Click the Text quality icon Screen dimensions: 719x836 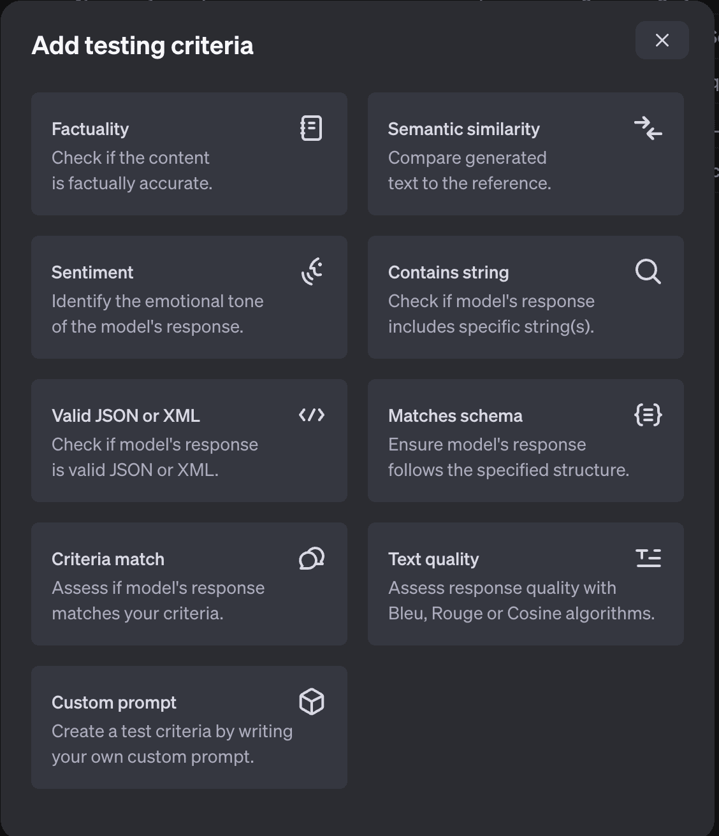(x=648, y=558)
